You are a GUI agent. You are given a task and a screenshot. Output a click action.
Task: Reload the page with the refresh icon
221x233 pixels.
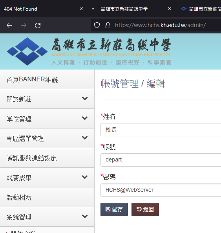38,26
